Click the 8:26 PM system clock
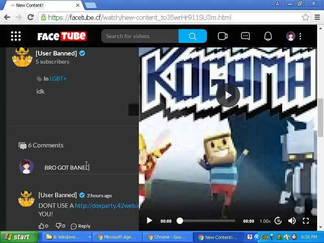Viewport: 324px width, 243px height. [309, 237]
